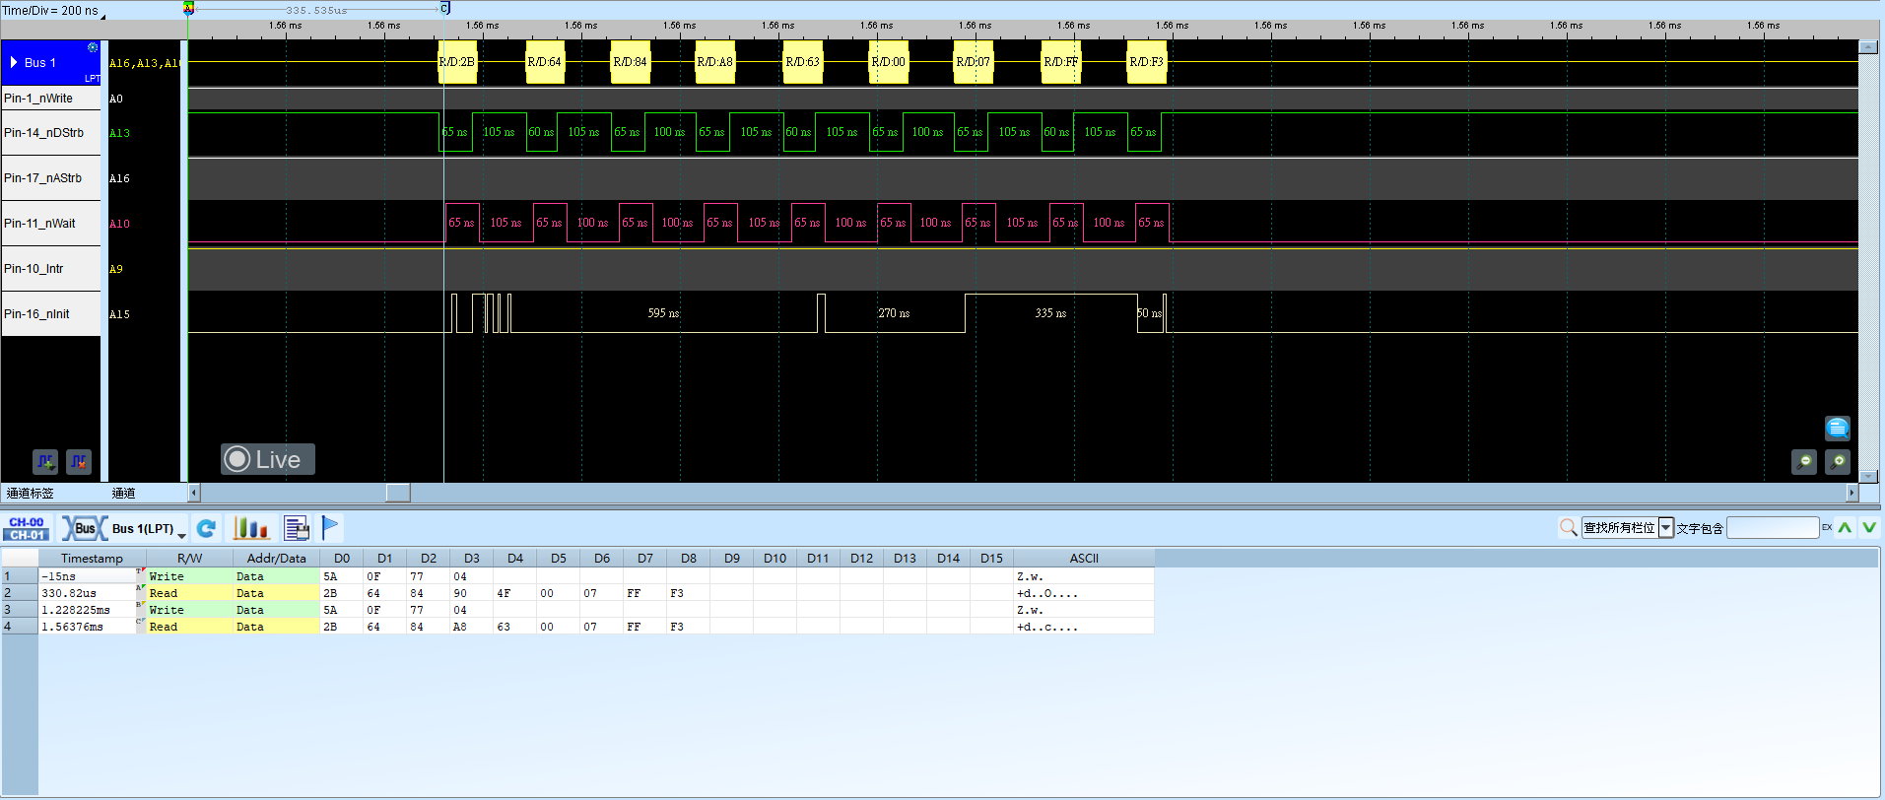Select the Pin-16_nInit channel label

51,314
